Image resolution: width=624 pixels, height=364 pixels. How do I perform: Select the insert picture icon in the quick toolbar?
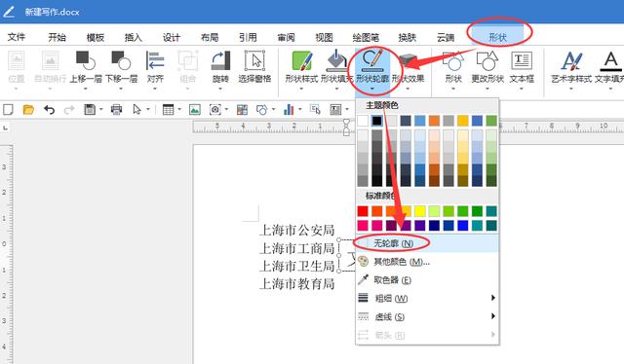[195, 109]
